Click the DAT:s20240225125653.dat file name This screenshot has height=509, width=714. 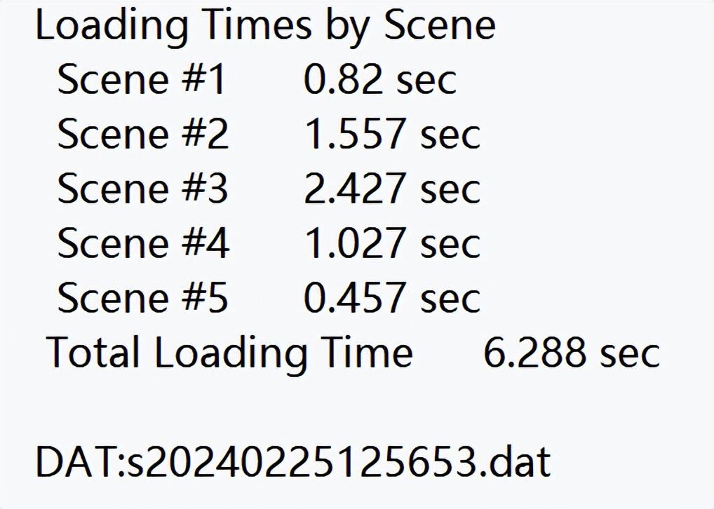(293, 462)
